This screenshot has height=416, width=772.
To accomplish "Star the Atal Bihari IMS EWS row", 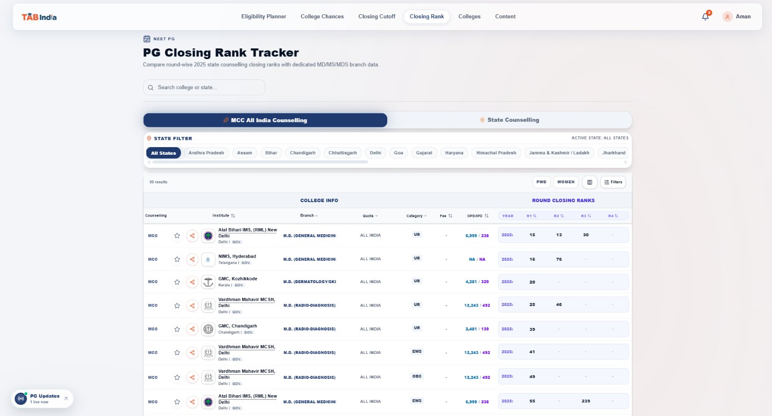I will (177, 402).
